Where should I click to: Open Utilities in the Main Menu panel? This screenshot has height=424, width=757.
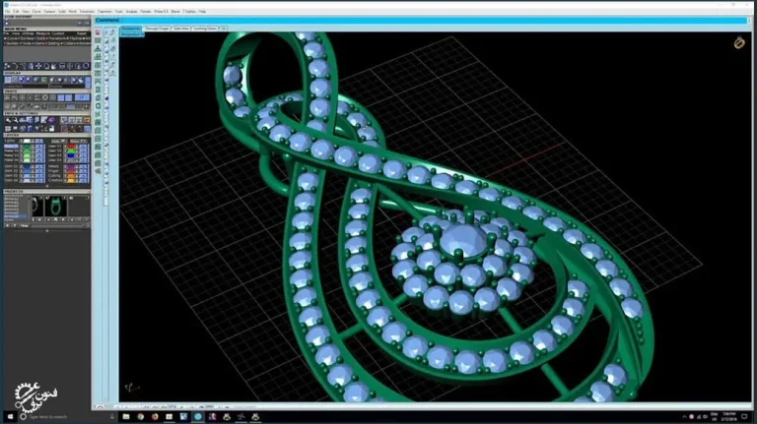[x=28, y=33]
